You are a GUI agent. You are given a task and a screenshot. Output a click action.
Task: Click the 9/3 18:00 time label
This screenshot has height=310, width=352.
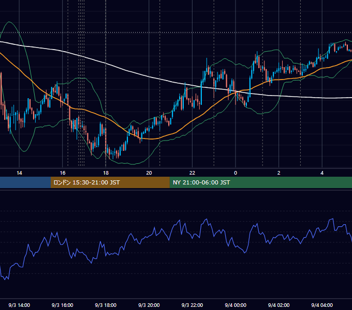(106, 305)
